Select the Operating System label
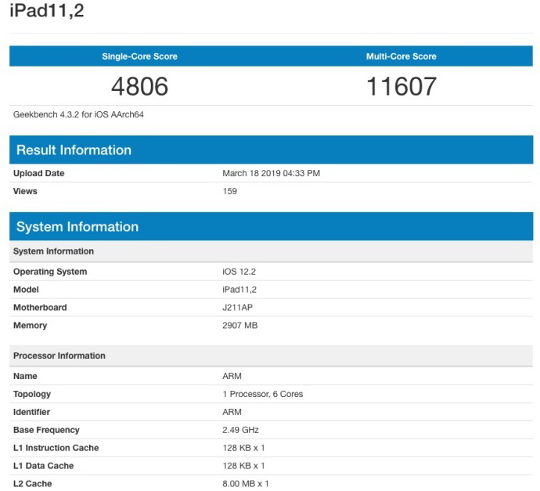This screenshot has width=540, height=491. coord(50,272)
